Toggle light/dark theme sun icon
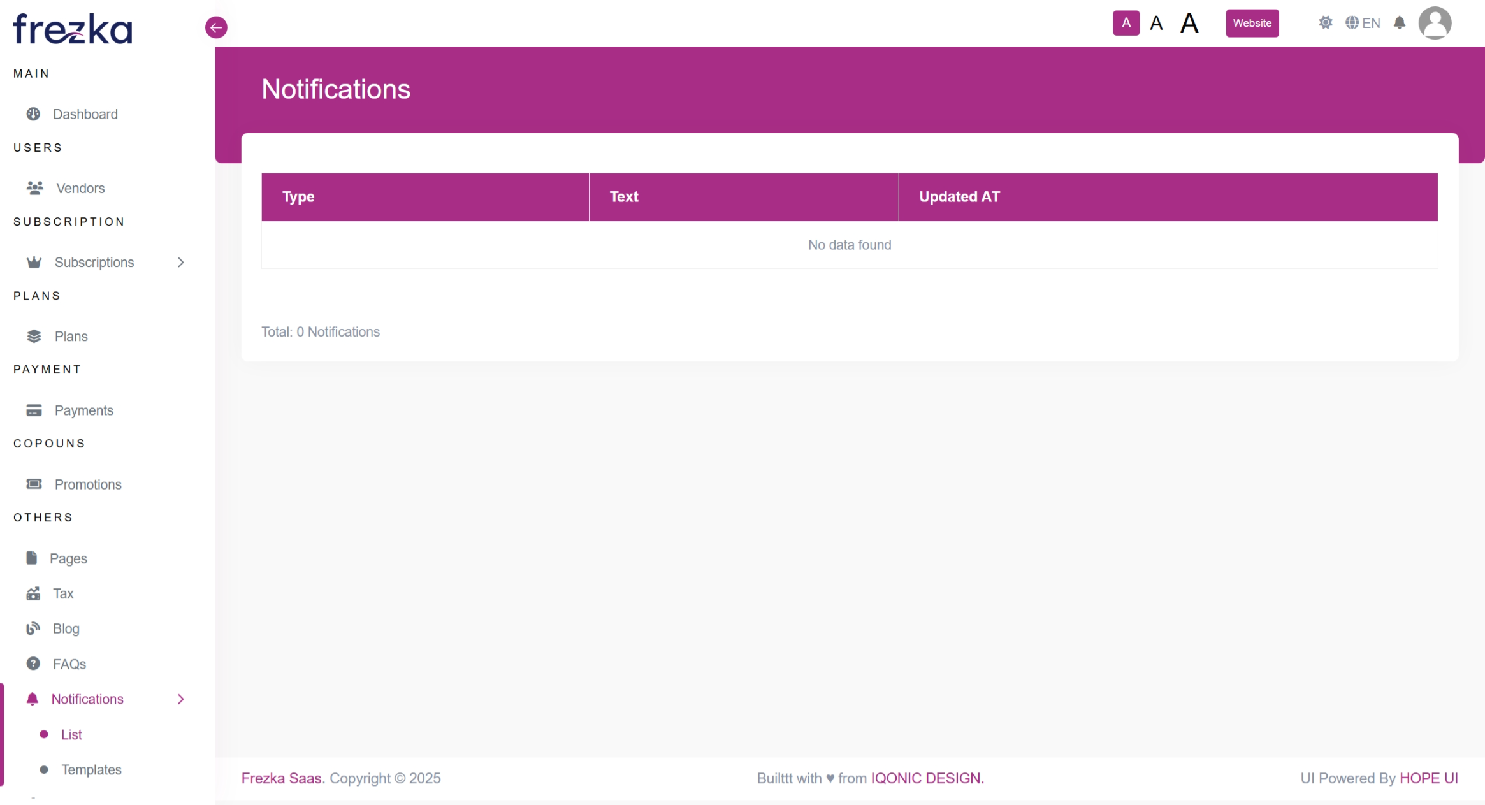 pos(1325,24)
